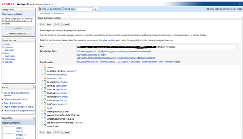Open the iqs-service folder icon

click(45, 67)
